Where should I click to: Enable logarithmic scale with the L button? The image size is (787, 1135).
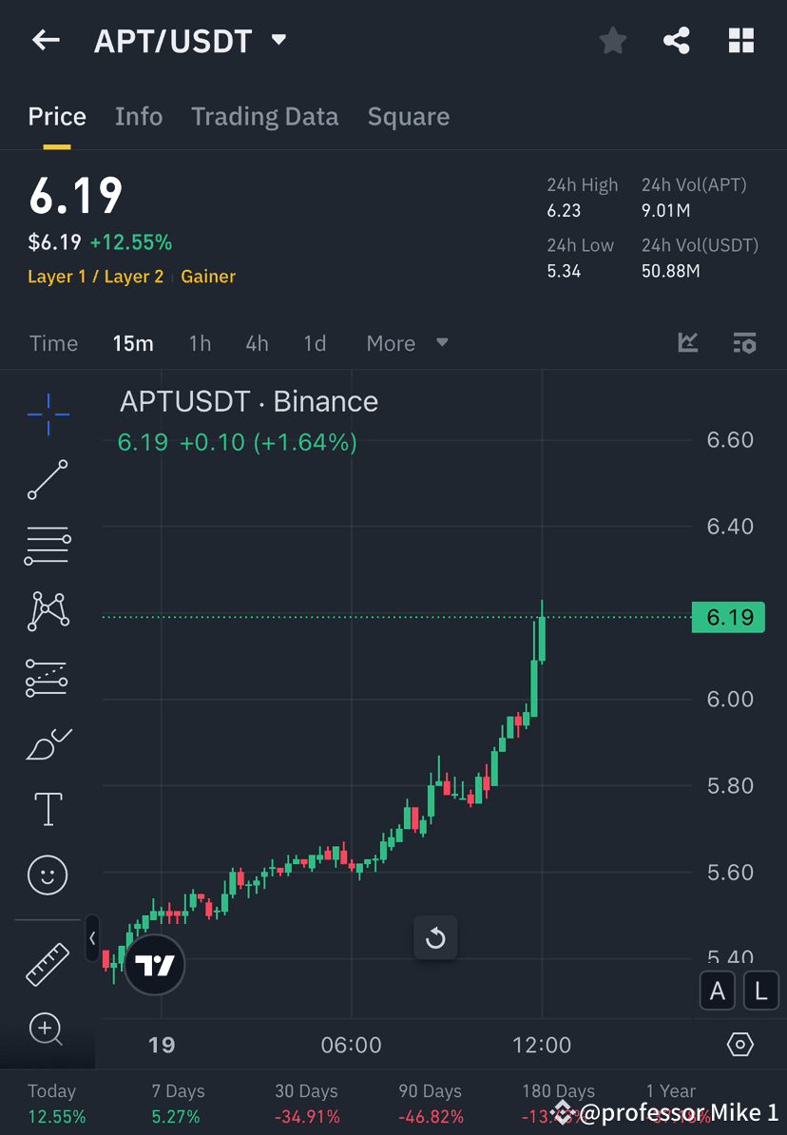[761, 991]
